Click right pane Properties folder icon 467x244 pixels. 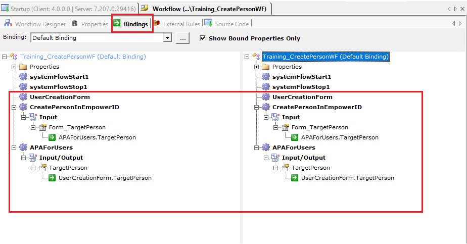pyautogui.click(x=266, y=67)
